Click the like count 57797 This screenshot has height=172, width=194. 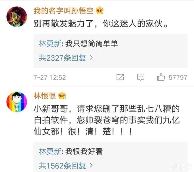click(178, 78)
